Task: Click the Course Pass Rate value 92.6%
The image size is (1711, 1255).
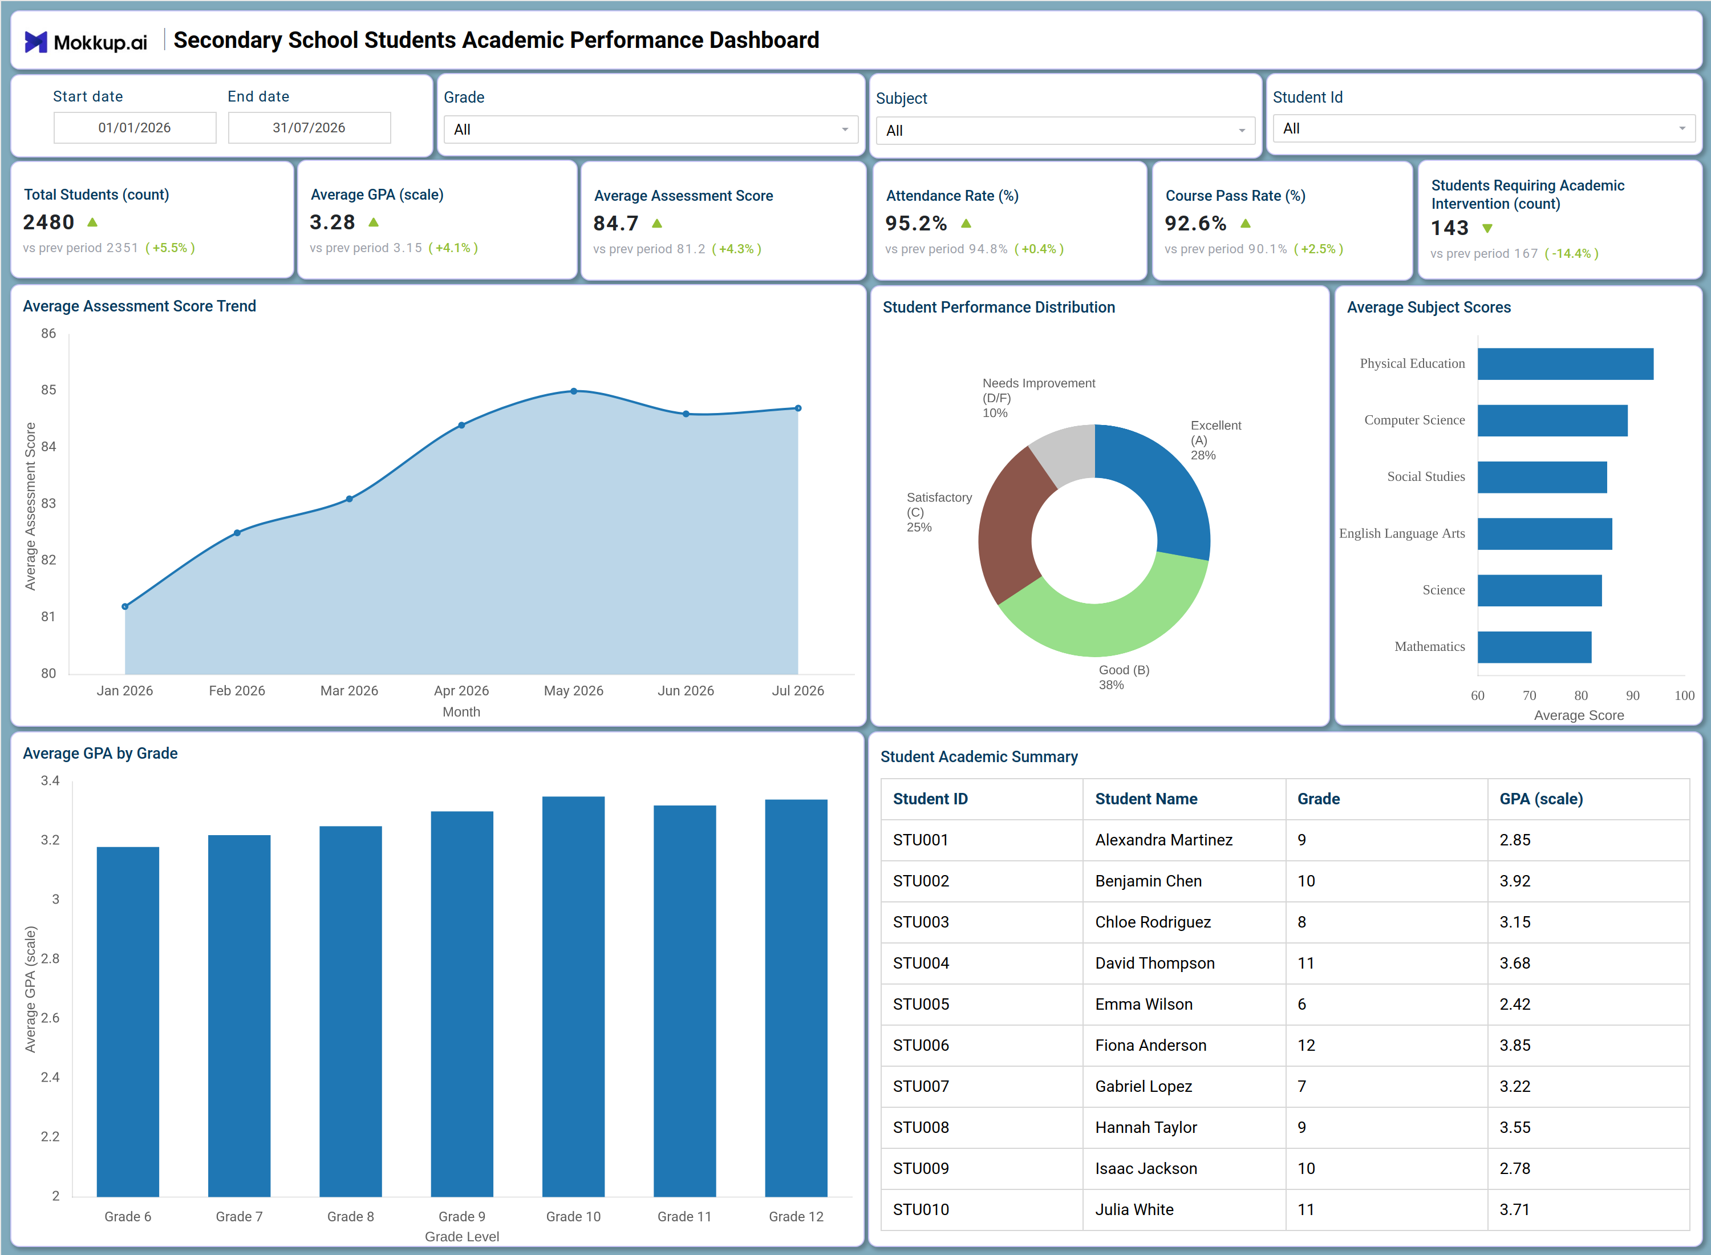Action: [x=1195, y=224]
